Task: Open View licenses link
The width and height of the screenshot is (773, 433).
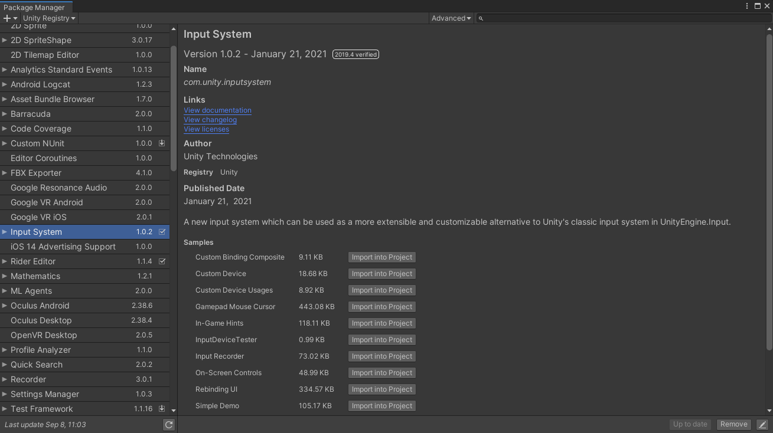Action: point(206,129)
